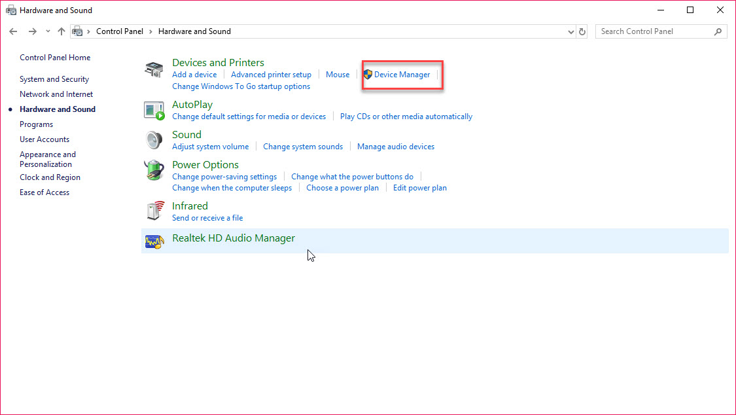Viewport: 736px width, 415px height.
Task: Click the up-arrow navigation icon
Action: tap(61, 31)
